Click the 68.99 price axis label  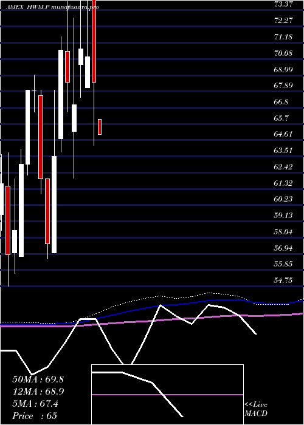pyautogui.click(x=283, y=69)
